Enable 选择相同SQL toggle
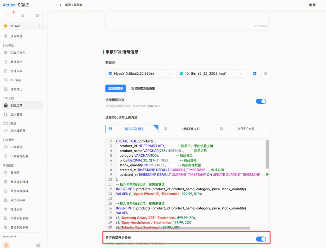 tap(261, 101)
